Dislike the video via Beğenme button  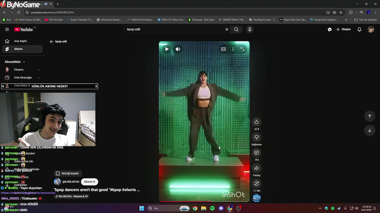[256, 137]
